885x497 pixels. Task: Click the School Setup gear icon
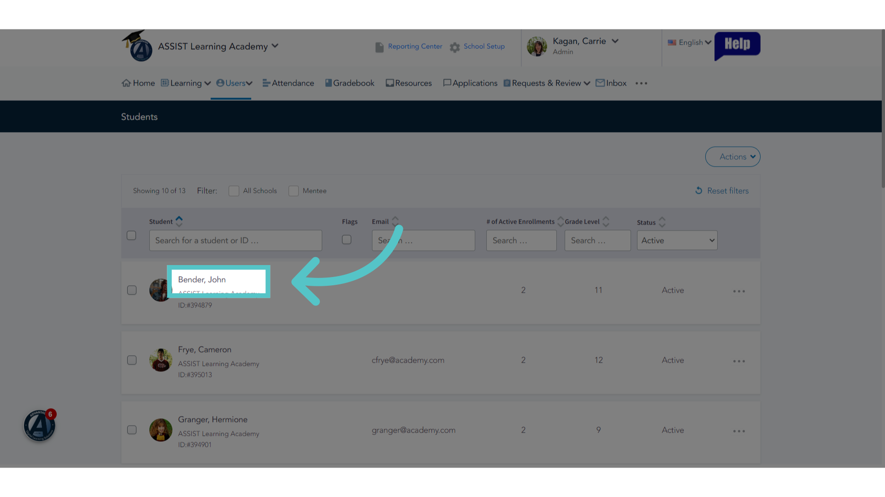[455, 47]
